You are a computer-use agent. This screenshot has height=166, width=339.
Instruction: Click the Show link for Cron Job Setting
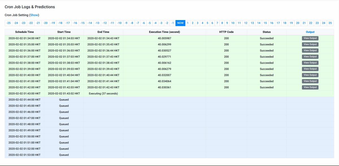point(34,15)
